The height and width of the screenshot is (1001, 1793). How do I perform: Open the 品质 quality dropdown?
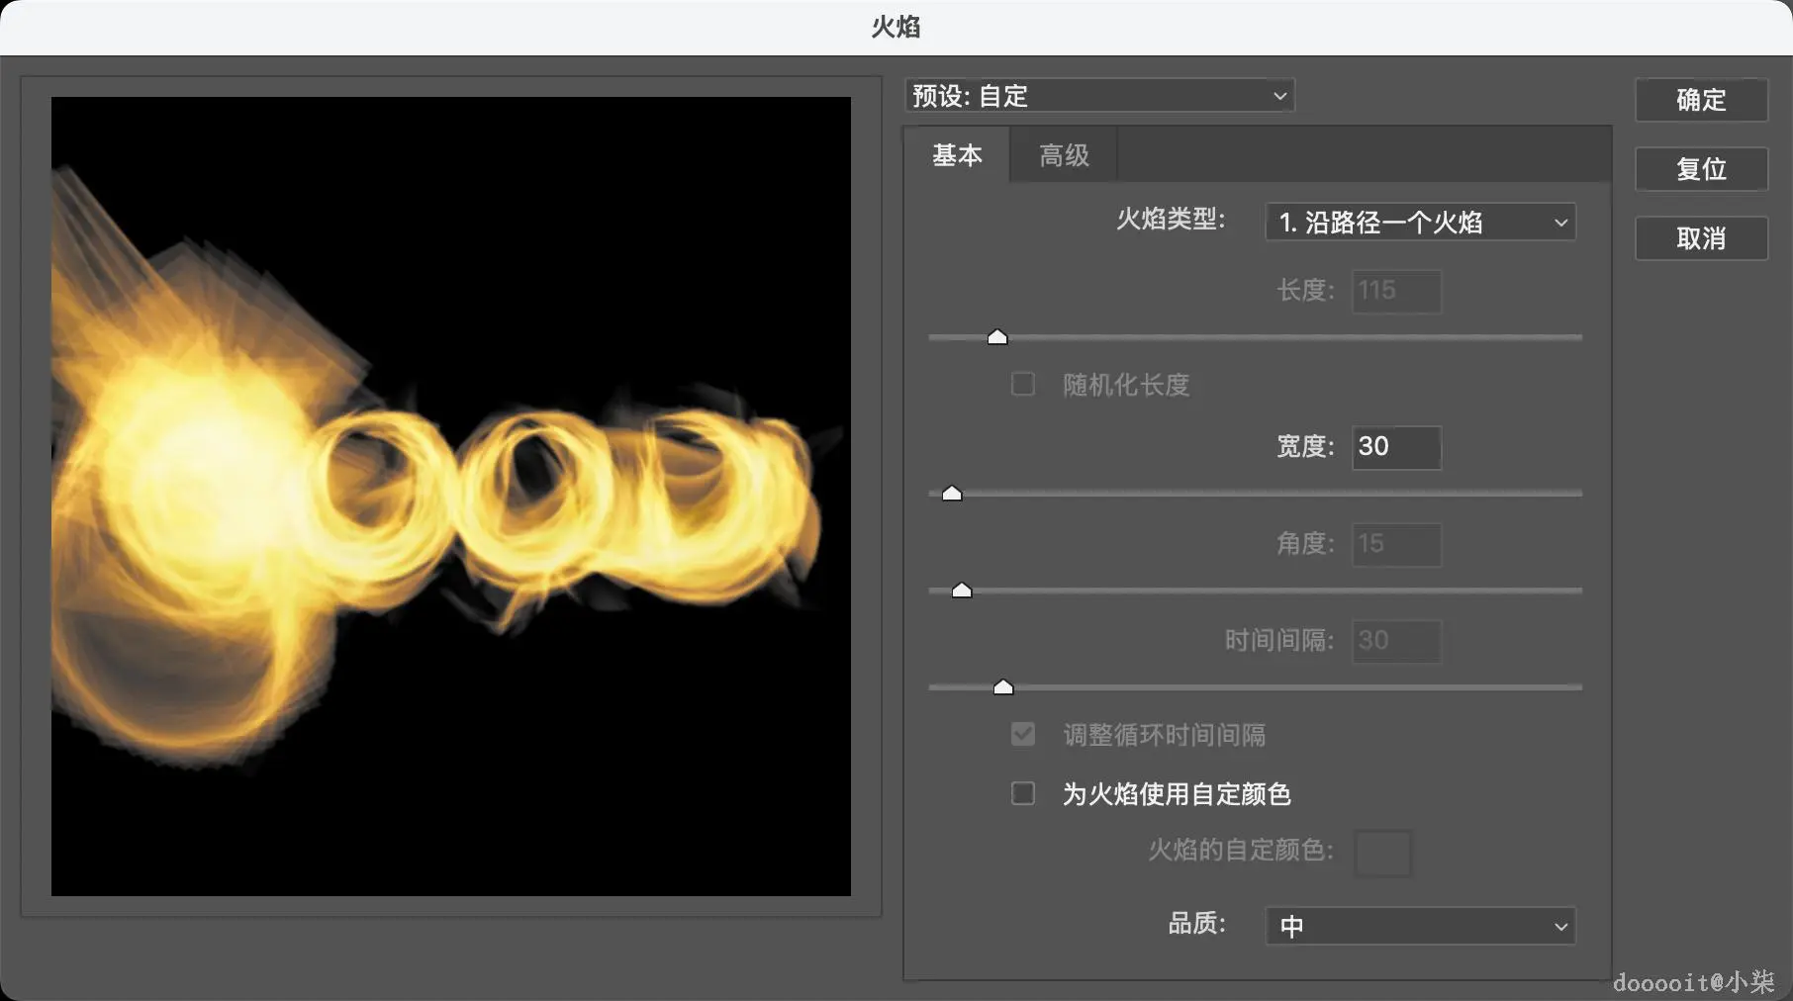click(1419, 926)
